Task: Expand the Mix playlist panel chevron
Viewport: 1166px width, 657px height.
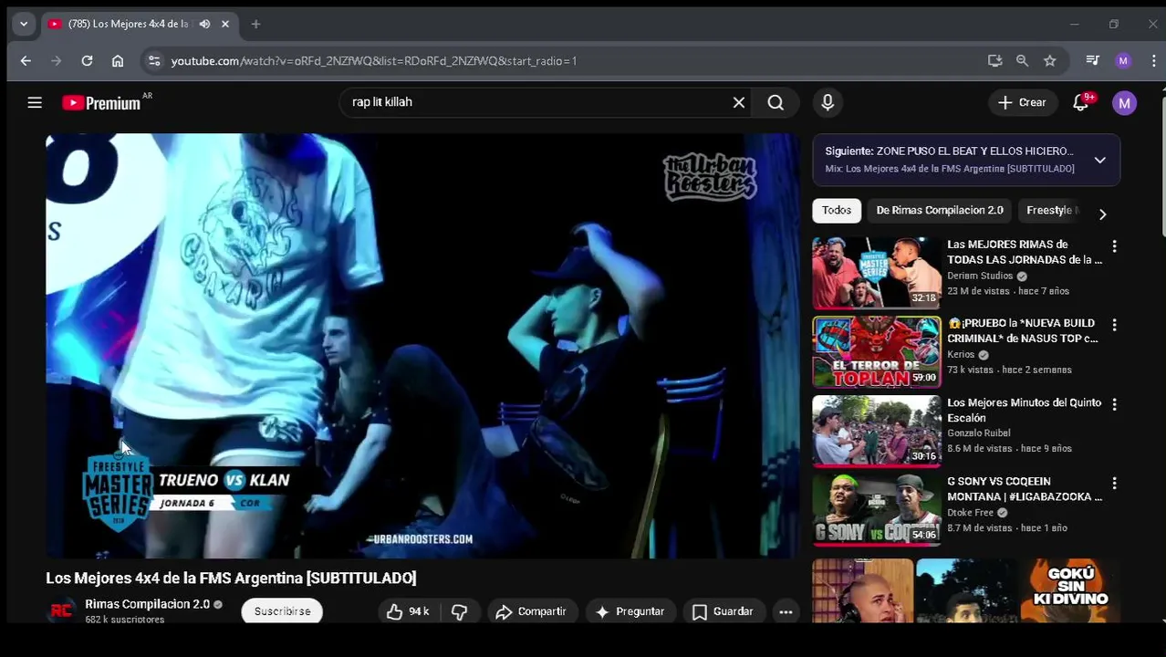Action: pos(1099,160)
